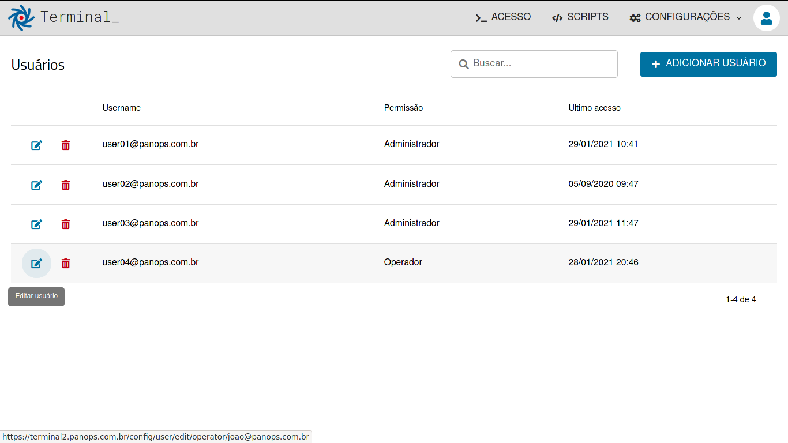Edit user01@panops.com.br with pencil icon
Screen dimensions: 788x443
[36, 145]
